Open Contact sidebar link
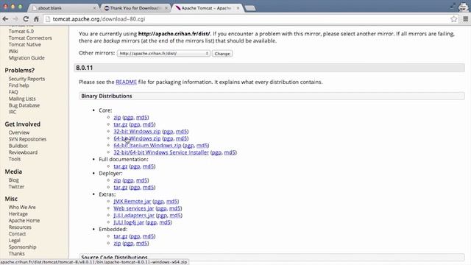This screenshot has width=471, height=265. point(17,234)
